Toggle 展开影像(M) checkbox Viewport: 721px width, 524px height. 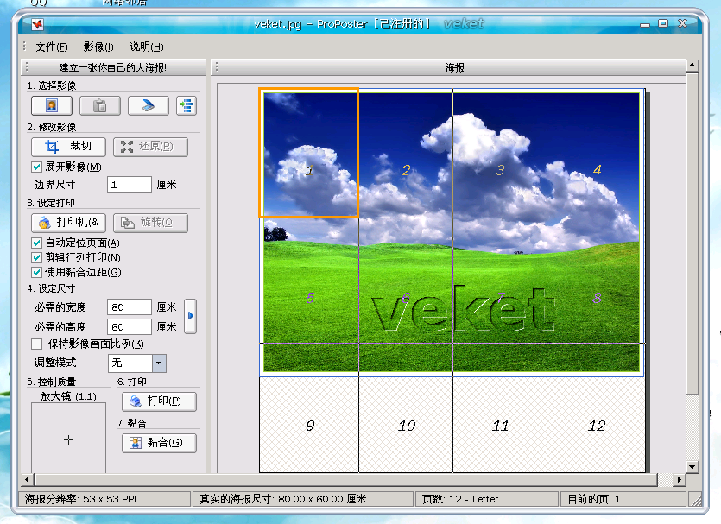37,167
